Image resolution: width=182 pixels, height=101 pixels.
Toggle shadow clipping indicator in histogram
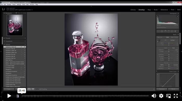(x=158, y=16)
